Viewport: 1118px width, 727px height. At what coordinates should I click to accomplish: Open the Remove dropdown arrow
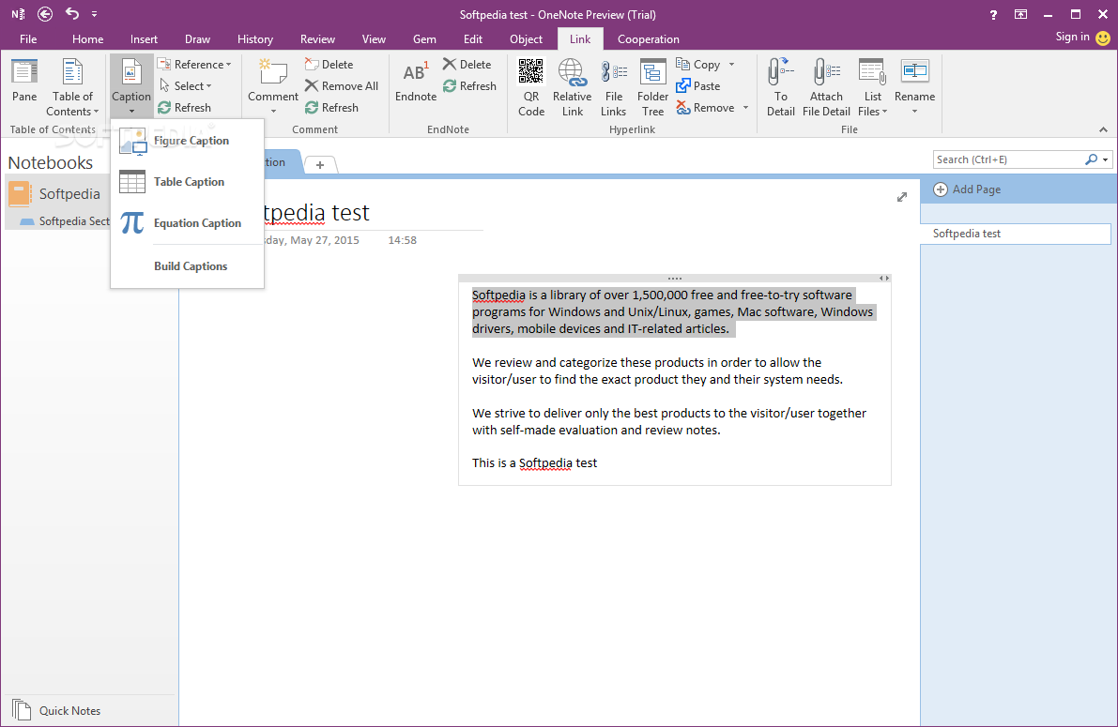[x=746, y=108]
